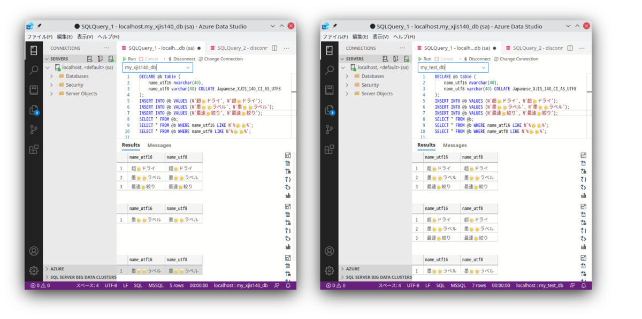The height and width of the screenshot is (319, 642).
Task: Open Search view in right window activity bar
Action: (x=330, y=70)
